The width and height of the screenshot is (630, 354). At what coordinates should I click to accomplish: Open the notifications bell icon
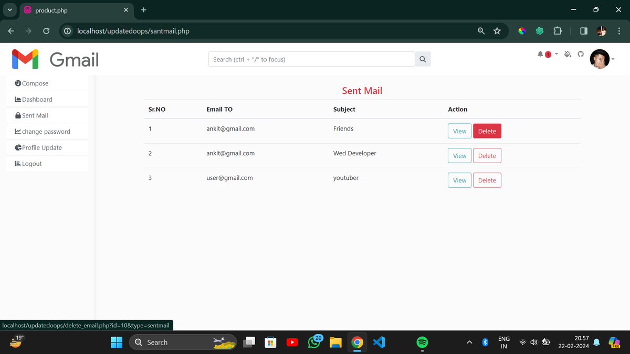click(540, 54)
